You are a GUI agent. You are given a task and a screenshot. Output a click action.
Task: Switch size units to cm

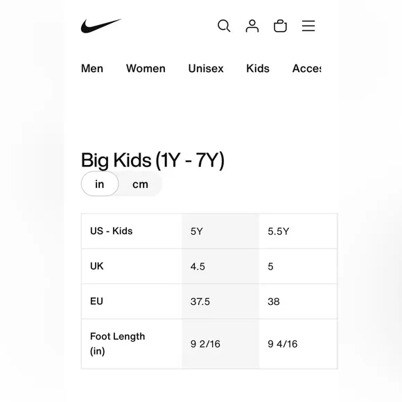tap(140, 184)
